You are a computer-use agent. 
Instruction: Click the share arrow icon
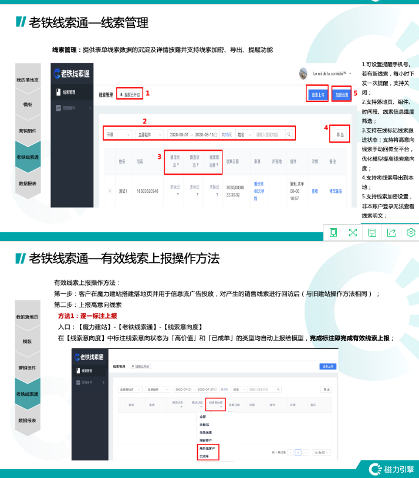pyautogui.click(x=391, y=233)
